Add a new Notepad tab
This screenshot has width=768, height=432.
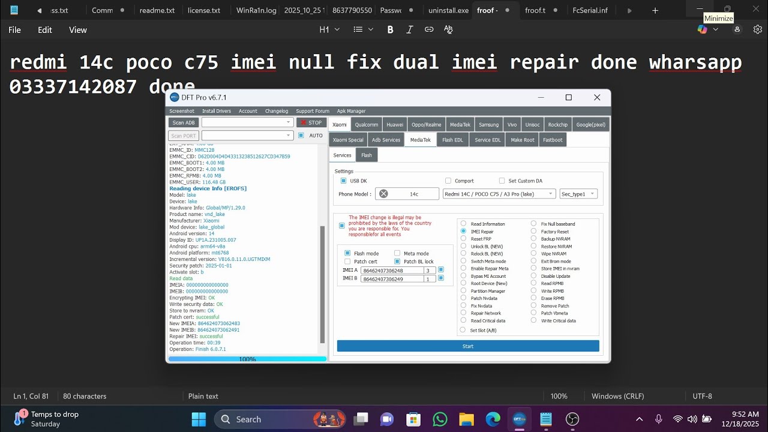click(x=655, y=10)
